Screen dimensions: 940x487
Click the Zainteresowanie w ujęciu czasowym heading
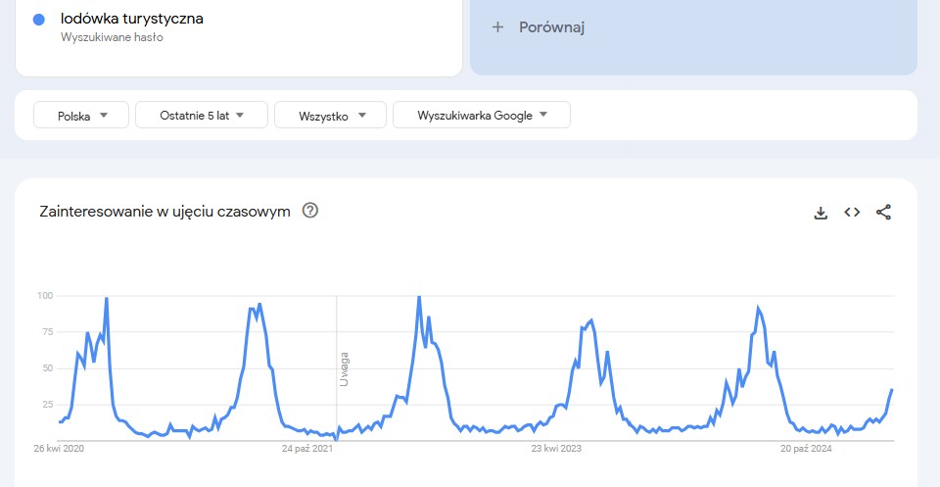(164, 212)
